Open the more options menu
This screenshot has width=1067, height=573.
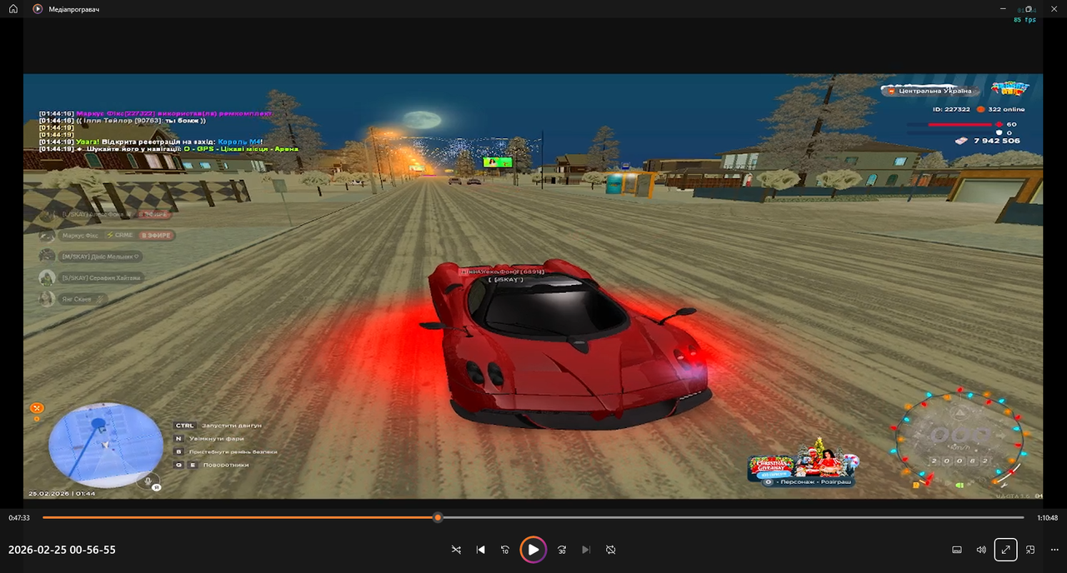(1054, 550)
